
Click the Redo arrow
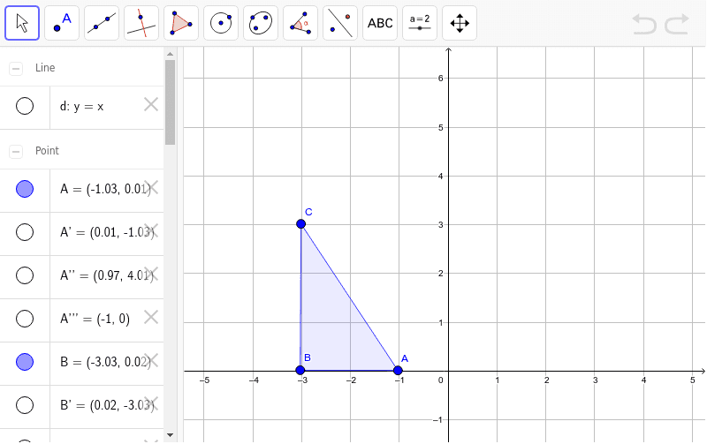pos(677,24)
